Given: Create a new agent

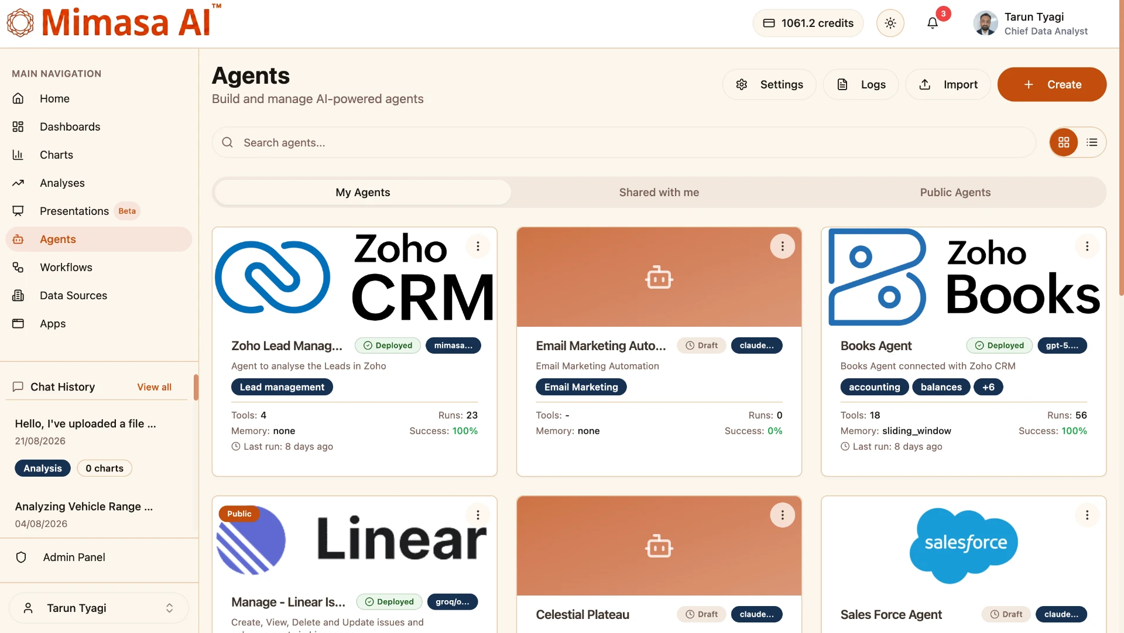Looking at the screenshot, I should 1052,84.
